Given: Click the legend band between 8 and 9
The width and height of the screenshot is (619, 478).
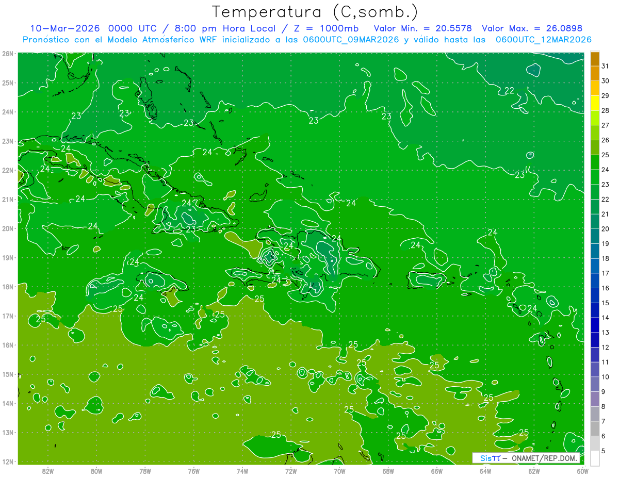Looking at the screenshot, I should coord(595,399).
